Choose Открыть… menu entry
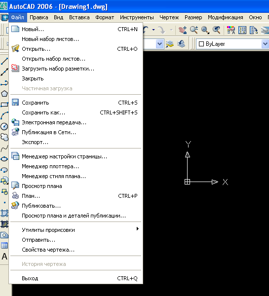 (x=76, y=49)
